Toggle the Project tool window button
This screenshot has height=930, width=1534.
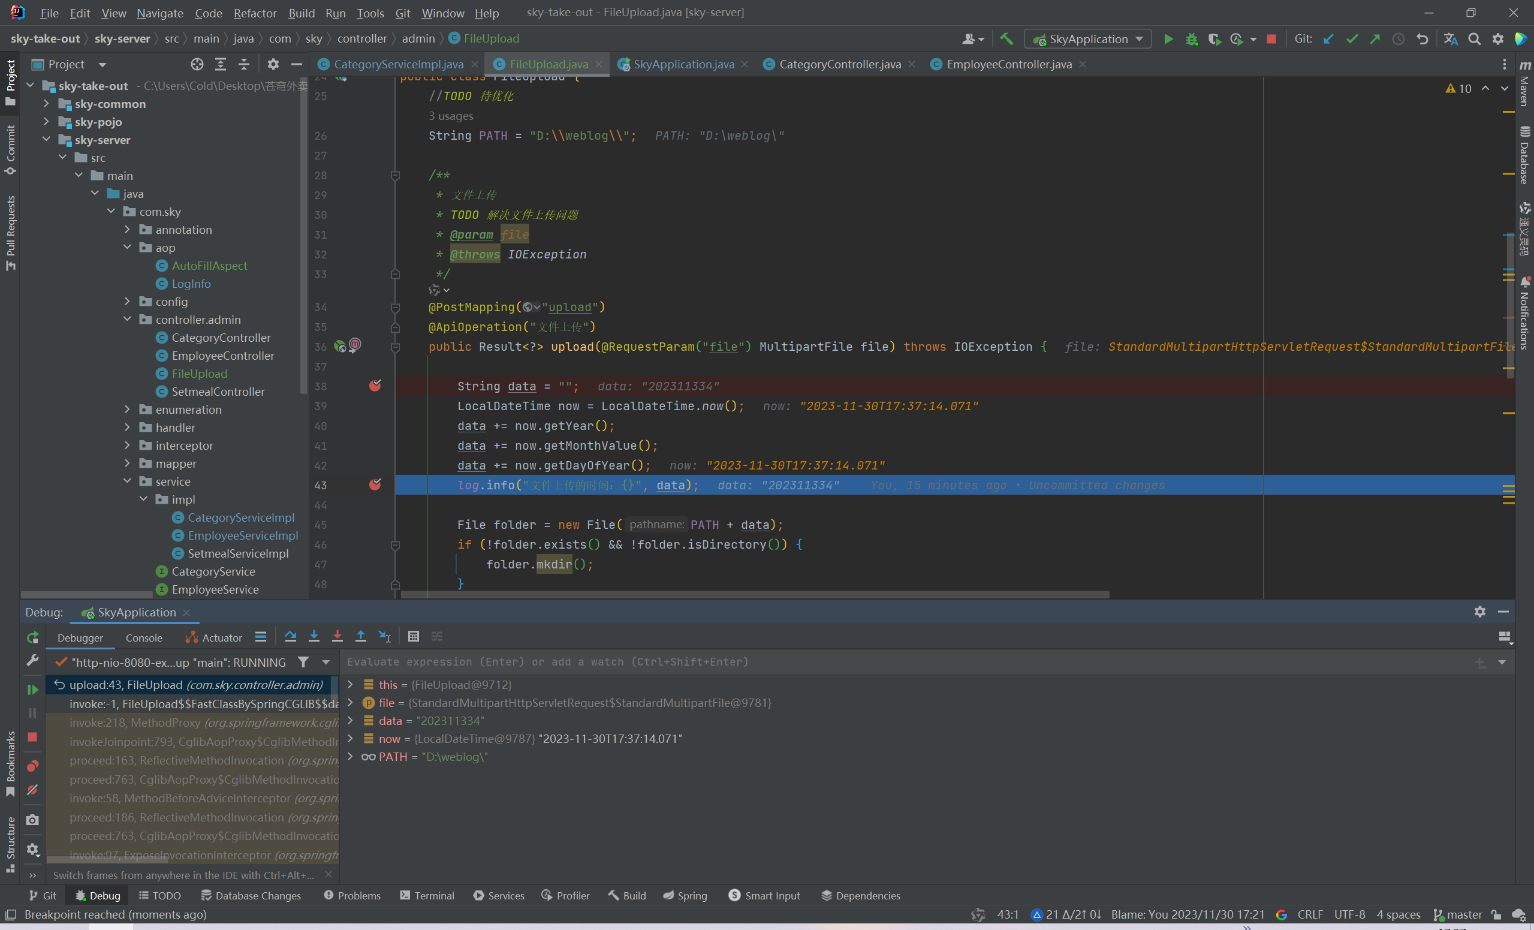click(x=10, y=82)
